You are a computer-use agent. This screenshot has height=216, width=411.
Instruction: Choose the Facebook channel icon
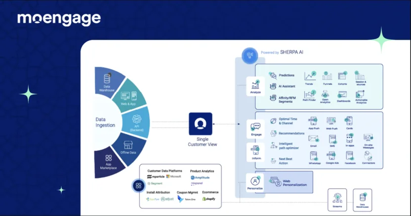[350, 156]
